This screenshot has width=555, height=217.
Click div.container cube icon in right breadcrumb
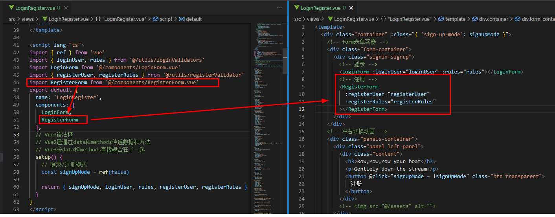(x=474, y=19)
